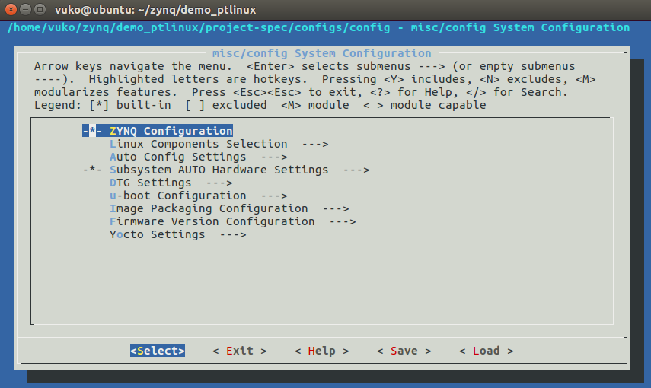Click the Load button
Screen dimensions: 651x388
point(487,351)
